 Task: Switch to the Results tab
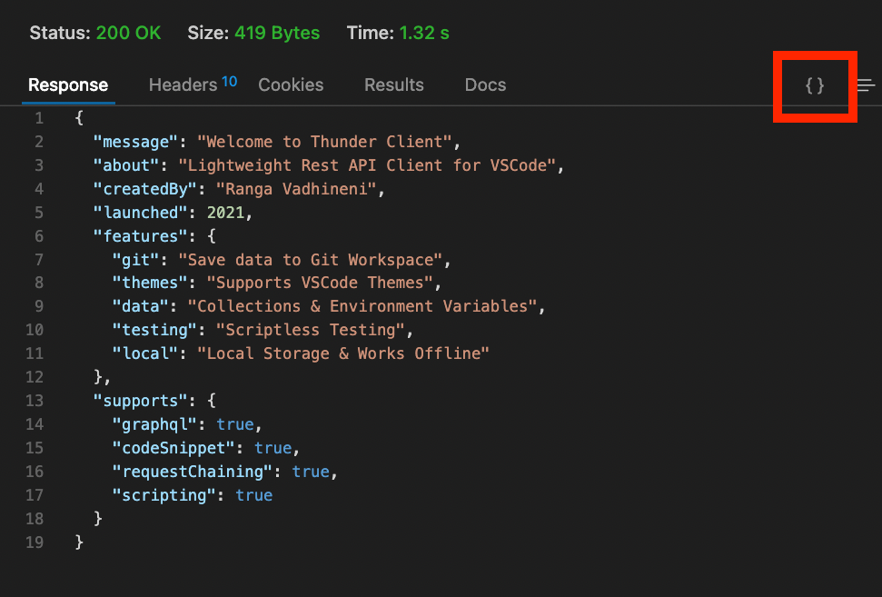[393, 85]
